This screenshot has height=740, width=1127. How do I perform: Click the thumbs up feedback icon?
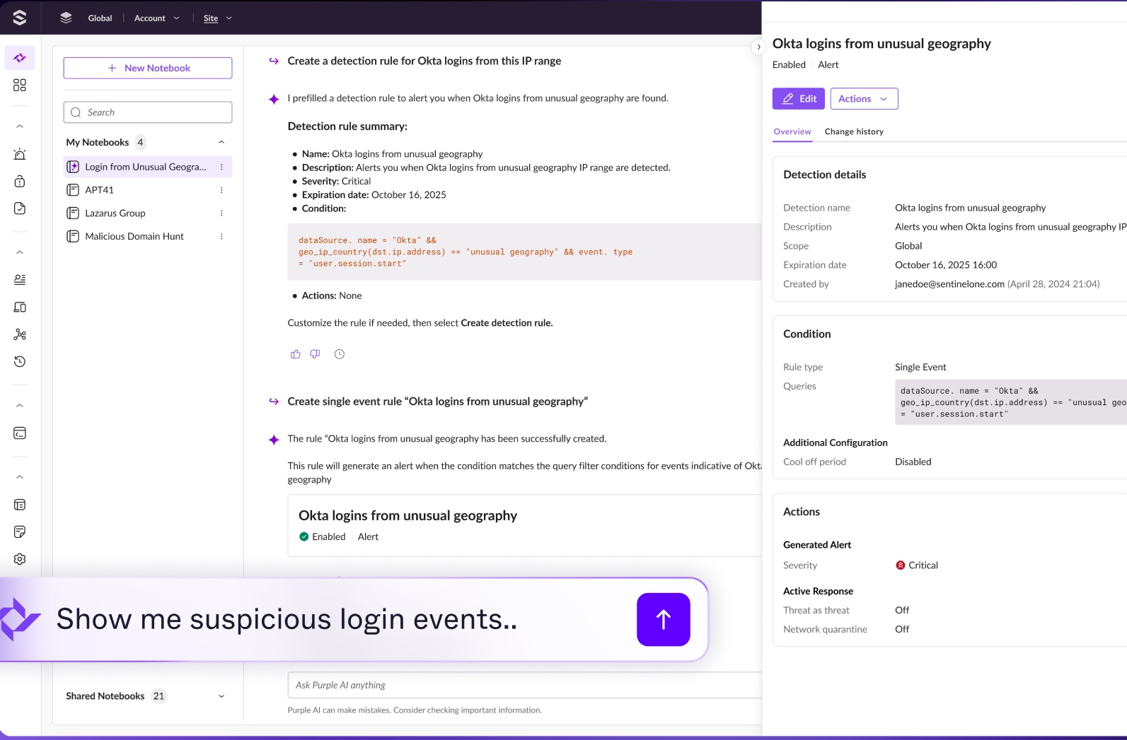point(296,354)
